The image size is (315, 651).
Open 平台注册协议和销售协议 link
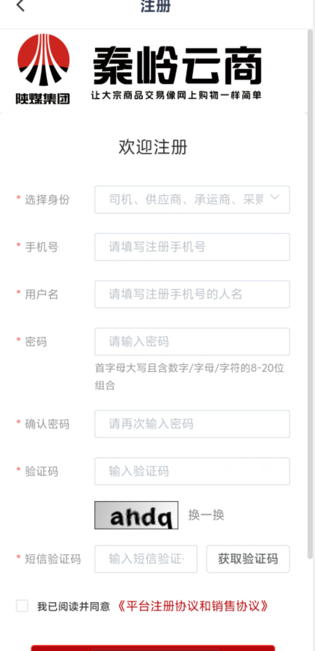click(192, 606)
